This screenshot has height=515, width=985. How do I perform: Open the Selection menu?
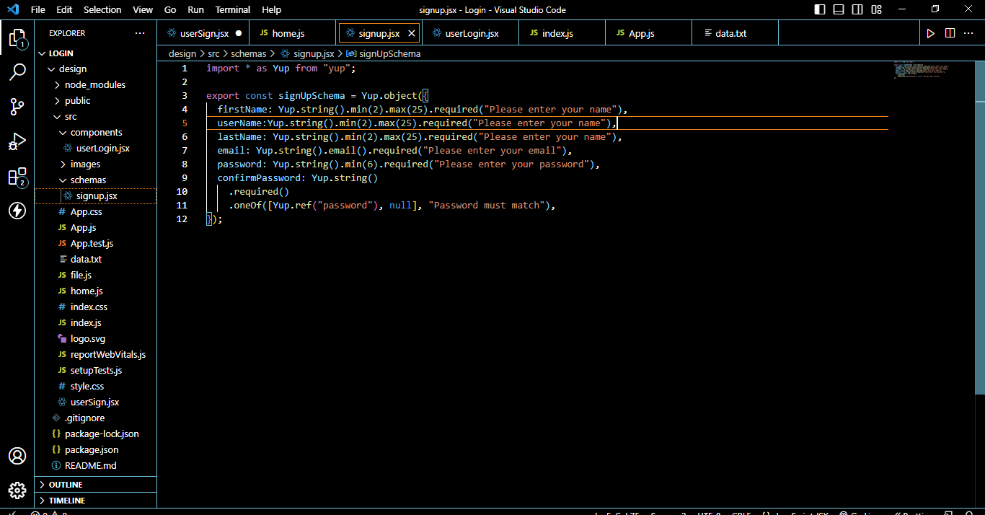click(x=102, y=10)
